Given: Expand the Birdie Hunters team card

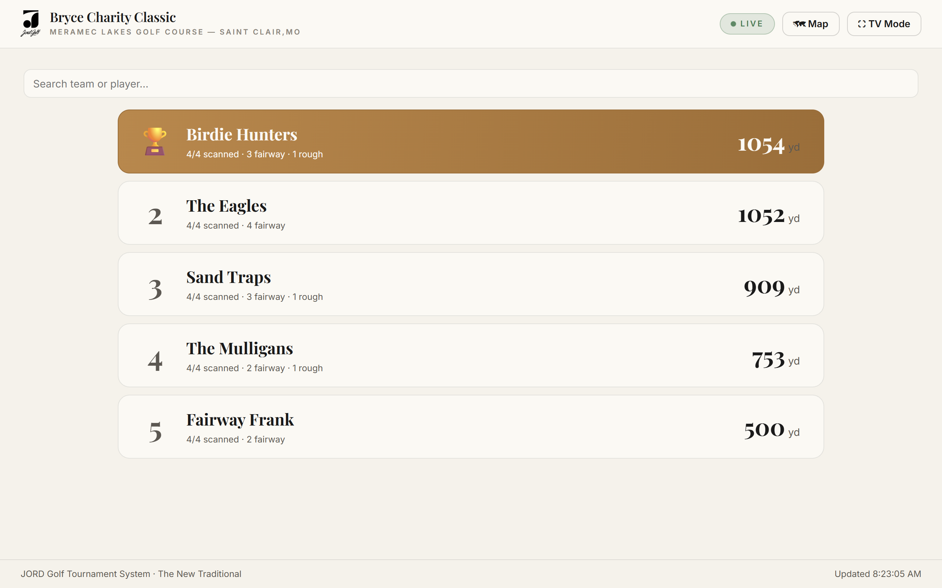Looking at the screenshot, I should tap(471, 141).
